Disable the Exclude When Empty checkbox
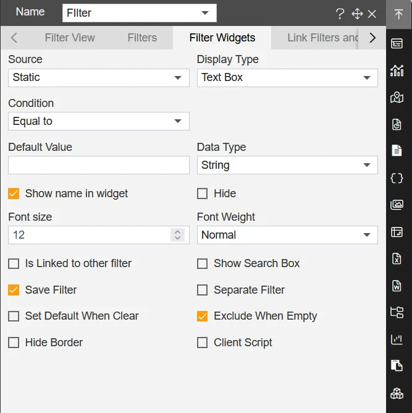412x413 pixels. [202, 316]
